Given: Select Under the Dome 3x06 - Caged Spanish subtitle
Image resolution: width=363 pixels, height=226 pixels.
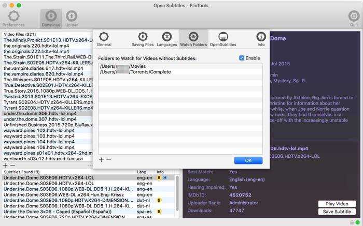Looking at the screenshot, I should click(89, 212).
